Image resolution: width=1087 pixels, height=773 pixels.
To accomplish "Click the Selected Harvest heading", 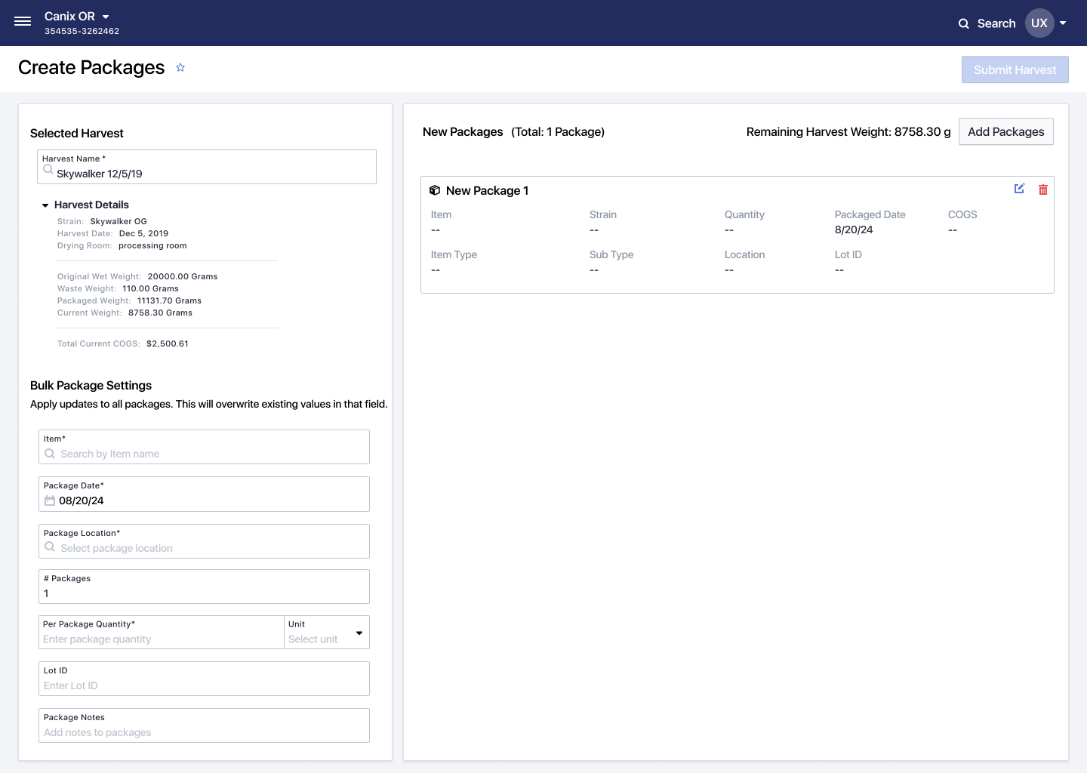I will [x=77, y=133].
